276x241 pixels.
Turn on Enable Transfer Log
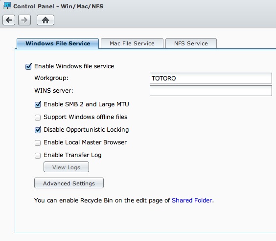38,155
